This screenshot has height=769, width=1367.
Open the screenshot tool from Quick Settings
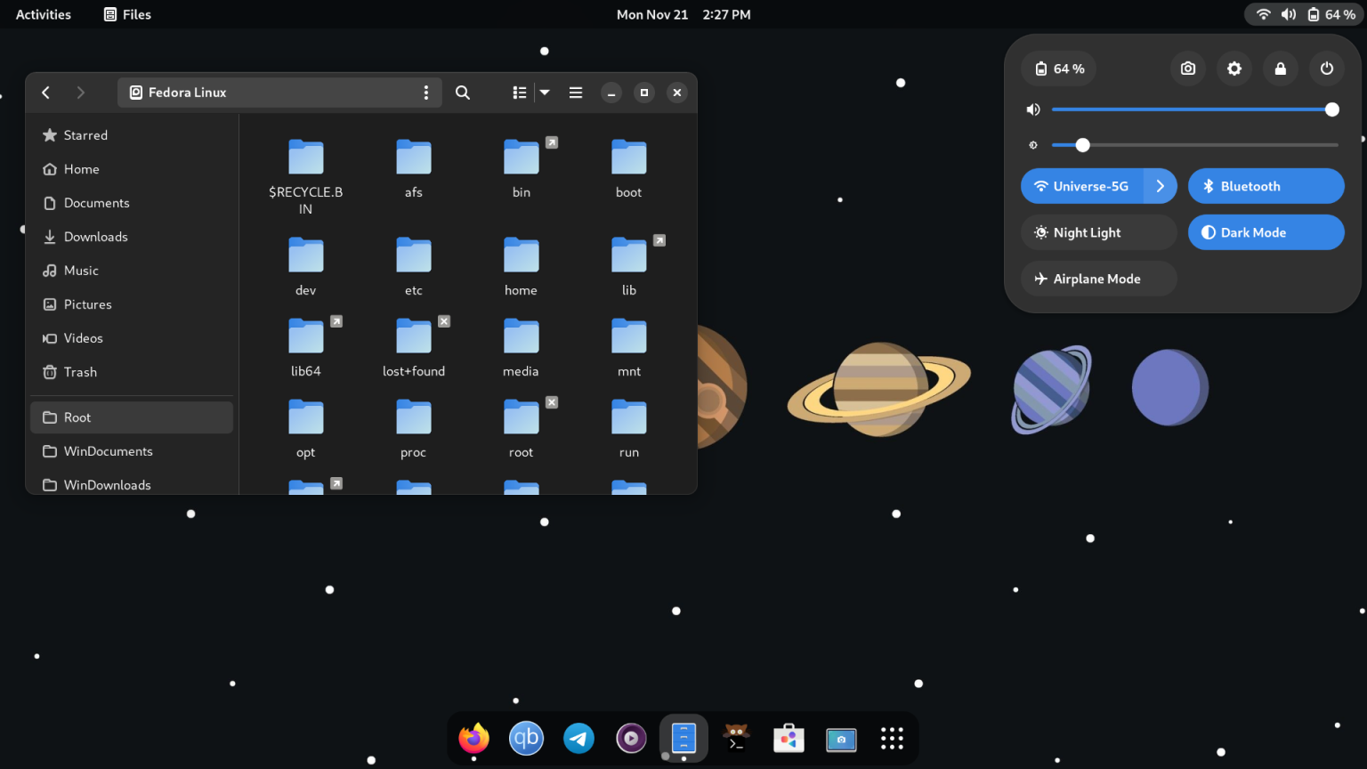point(1187,69)
